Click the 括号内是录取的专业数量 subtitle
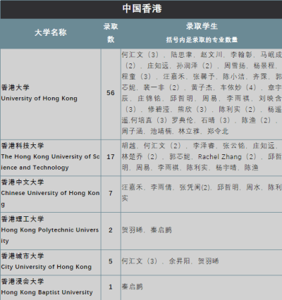 (202, 40)
